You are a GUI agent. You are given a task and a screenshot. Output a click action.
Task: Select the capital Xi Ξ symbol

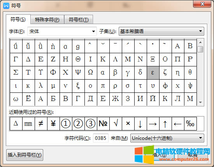tap(153, 59)
